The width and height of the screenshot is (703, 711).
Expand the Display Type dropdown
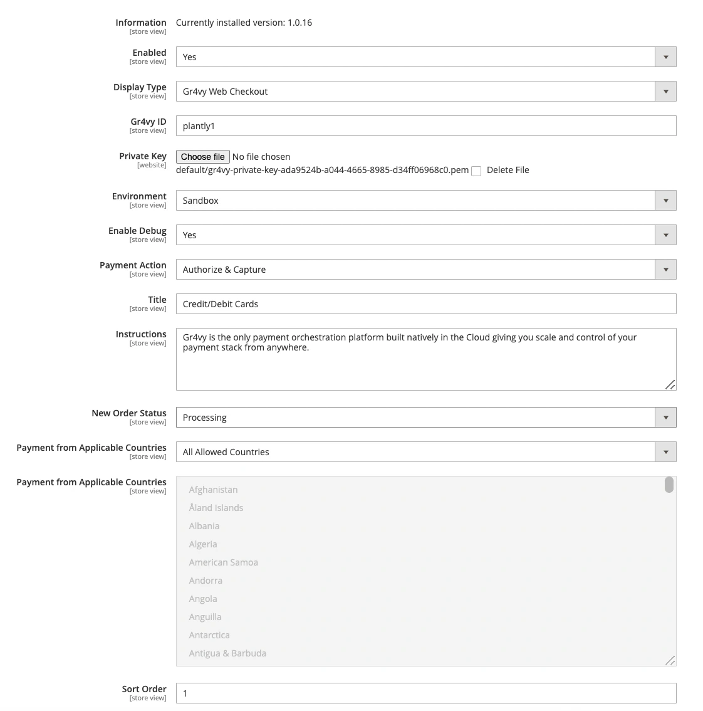point(665,91)
